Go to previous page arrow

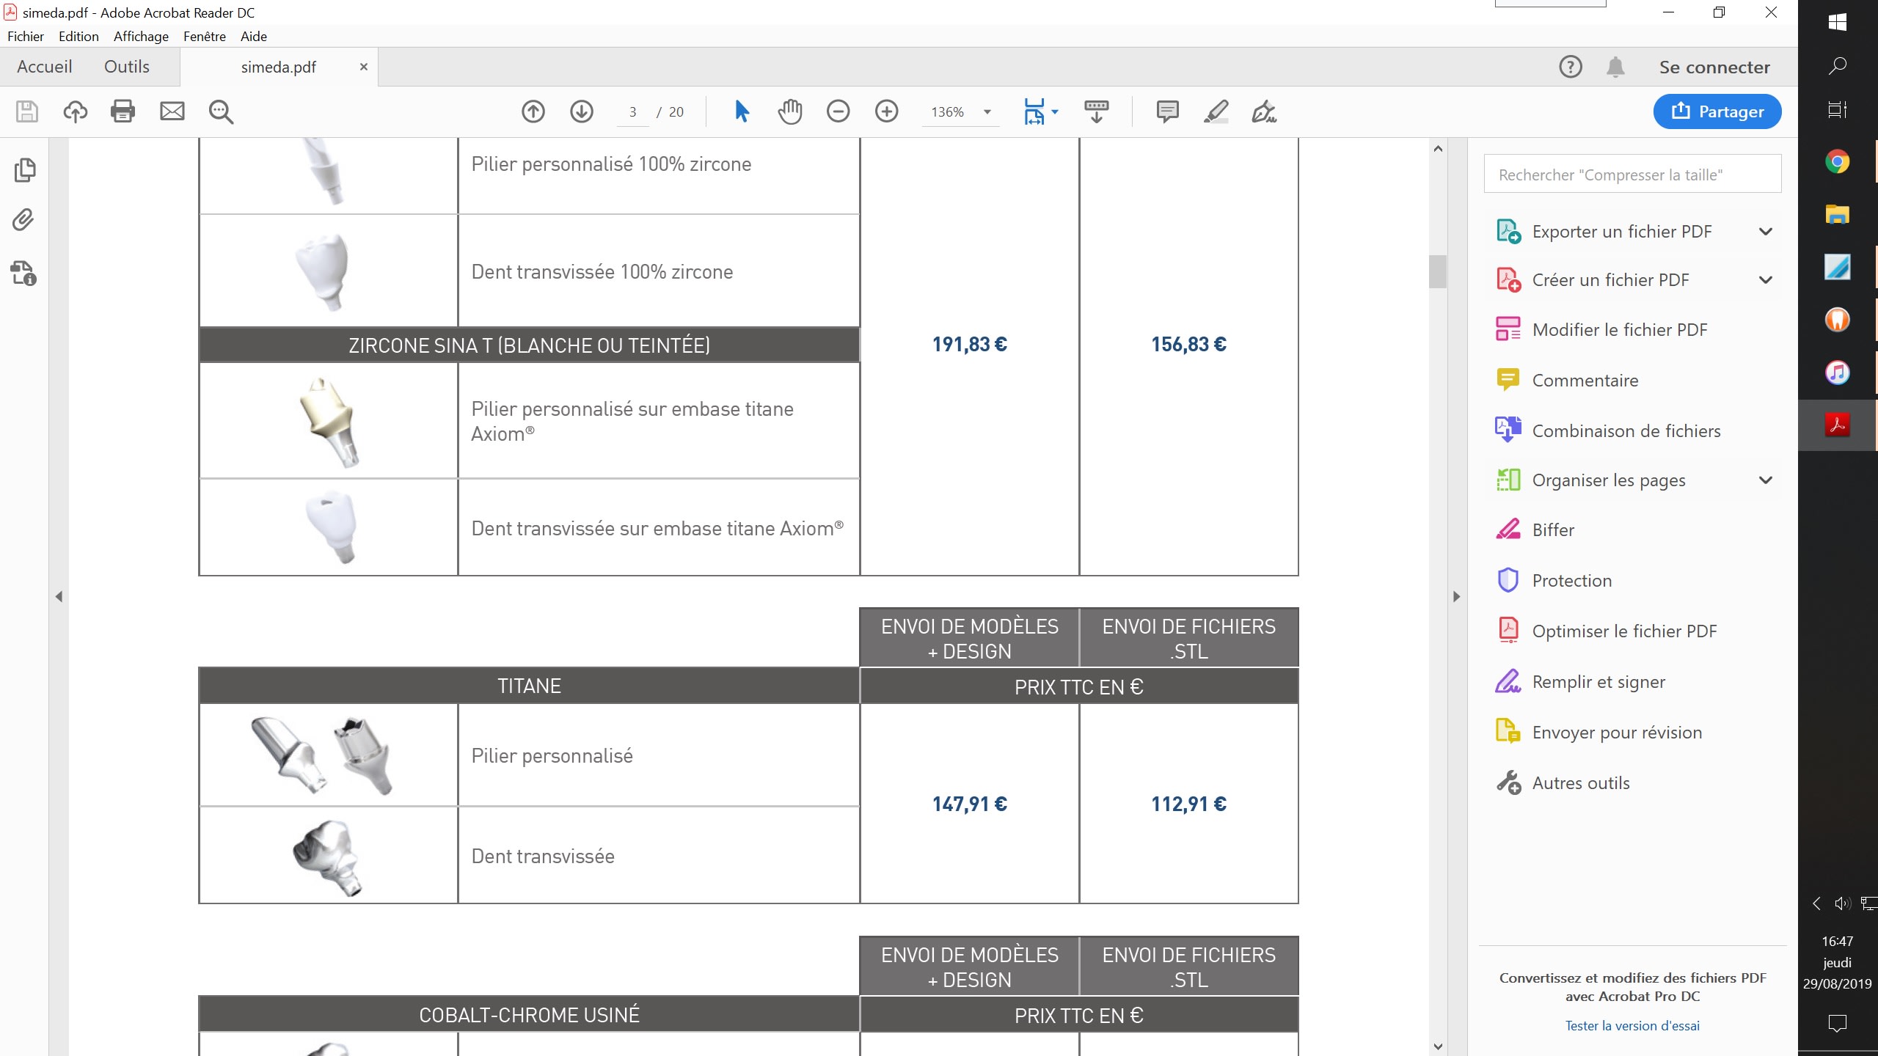(x=533, y=111)
